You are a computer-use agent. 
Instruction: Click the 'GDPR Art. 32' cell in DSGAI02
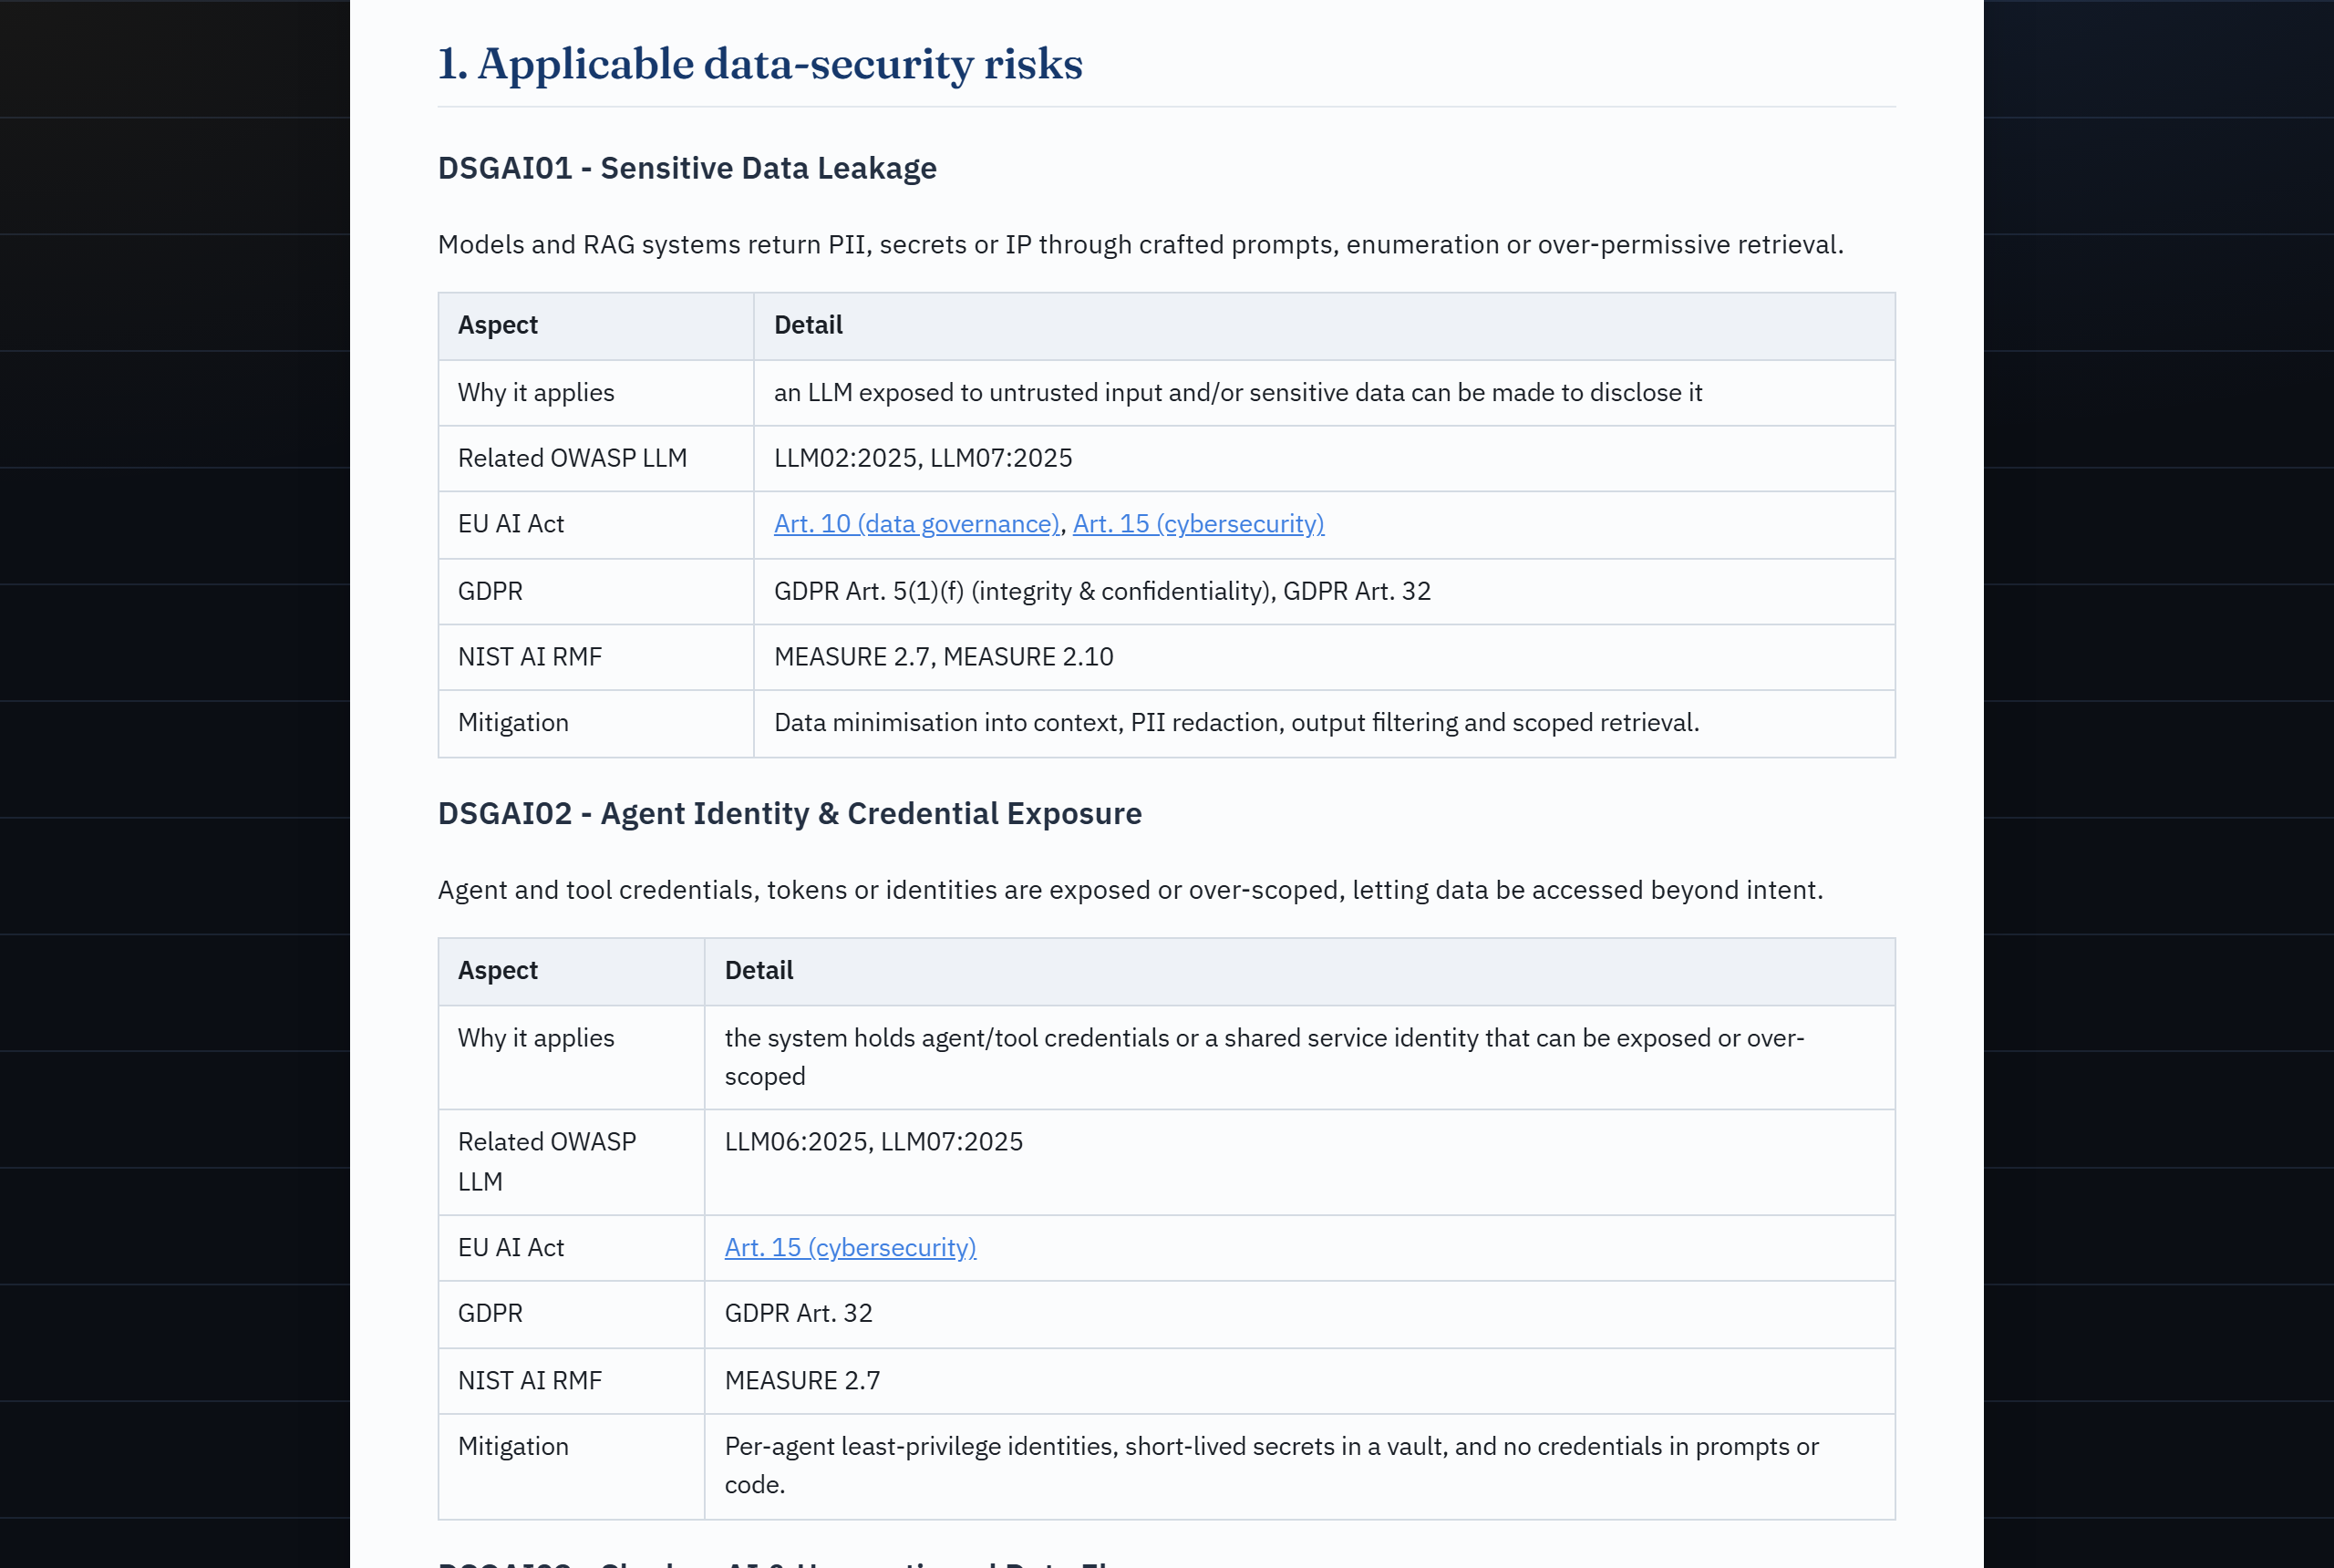point(1299,1314)
